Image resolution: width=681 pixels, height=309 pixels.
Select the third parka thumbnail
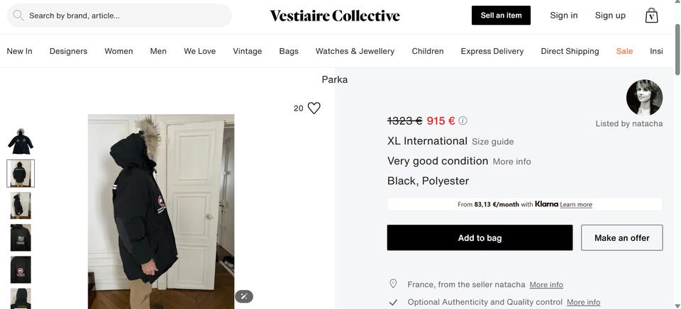click(21, 206)
